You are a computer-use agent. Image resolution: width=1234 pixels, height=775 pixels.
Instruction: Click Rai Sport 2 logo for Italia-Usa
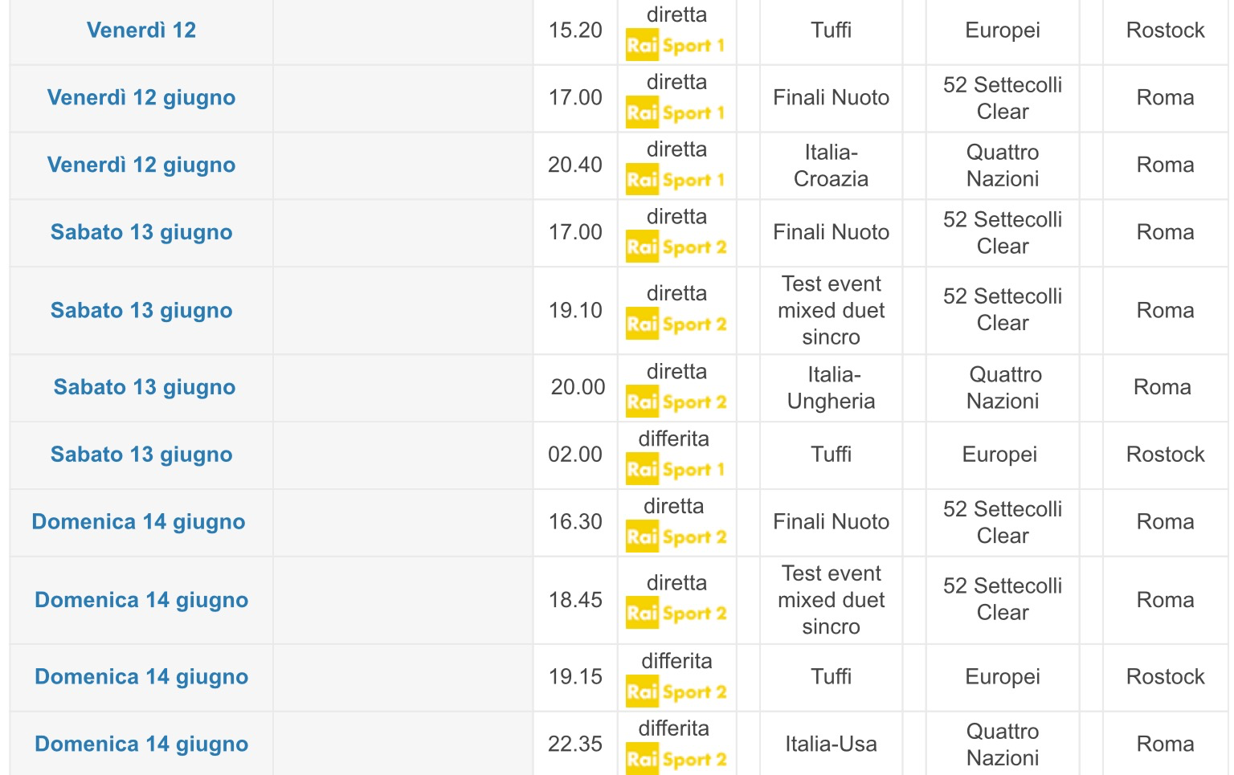tap(676, 759)
